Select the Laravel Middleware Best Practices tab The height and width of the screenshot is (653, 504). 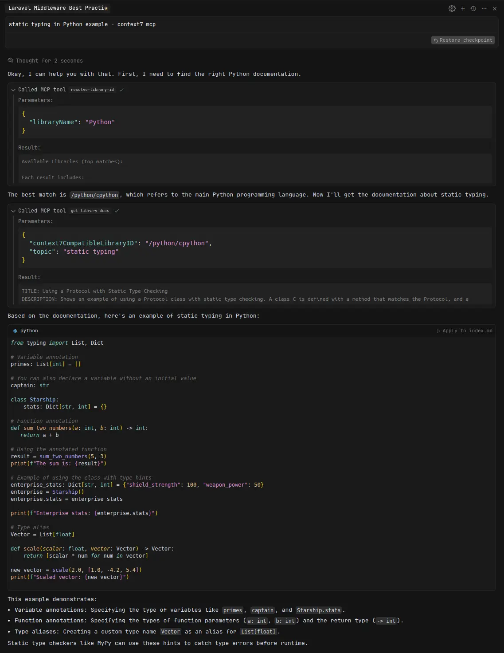tap(58, 8)
